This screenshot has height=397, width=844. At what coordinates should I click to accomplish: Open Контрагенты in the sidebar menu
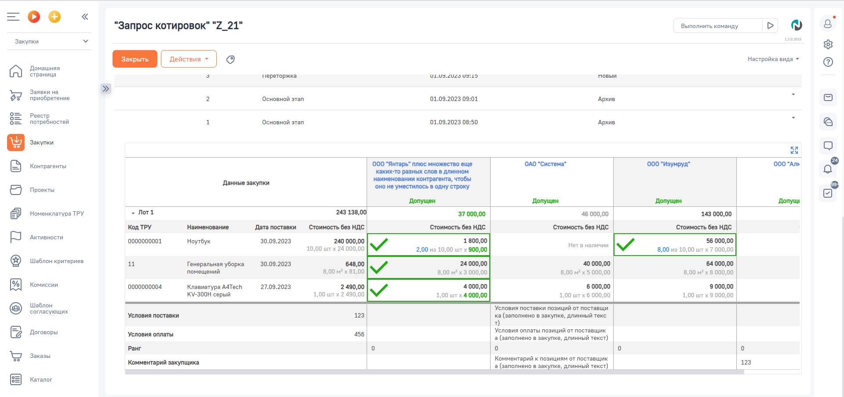[48, 166]
